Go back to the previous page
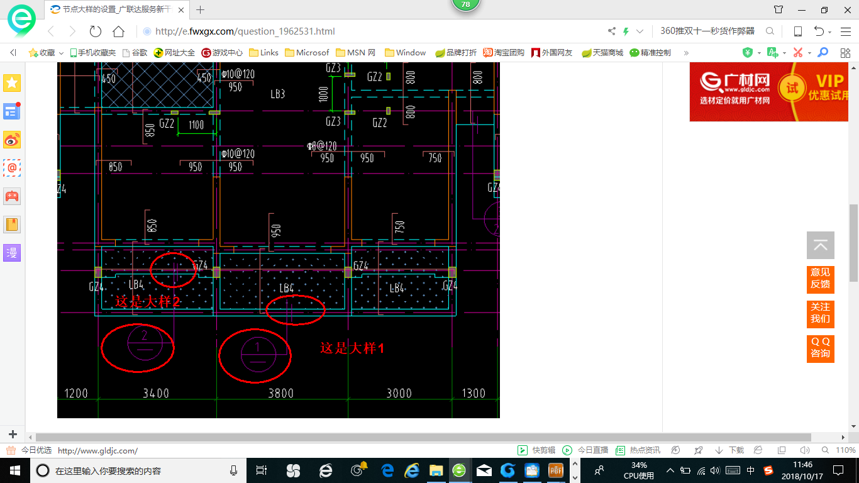Image resolution: width=859 pixels, height=483 pixels. pyautogui.click(x=52, y=31)
